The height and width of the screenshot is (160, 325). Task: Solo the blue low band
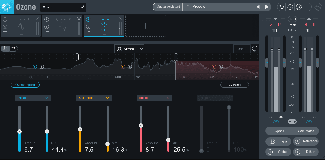(42, 67)
